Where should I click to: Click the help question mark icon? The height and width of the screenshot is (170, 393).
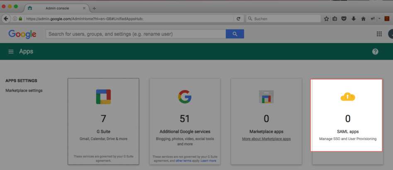(x=375, y=52)
